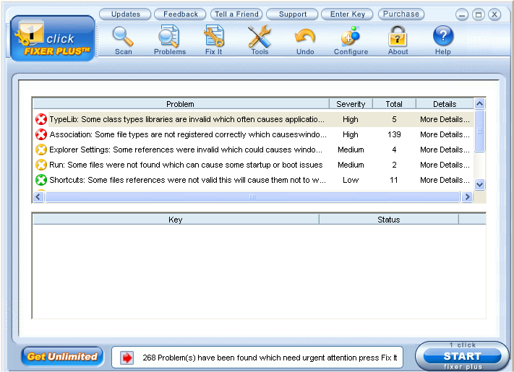This screenshot has height=372, width=514.
Task: Click High severity in TypeLib row
Action: [x=351, y=119]
